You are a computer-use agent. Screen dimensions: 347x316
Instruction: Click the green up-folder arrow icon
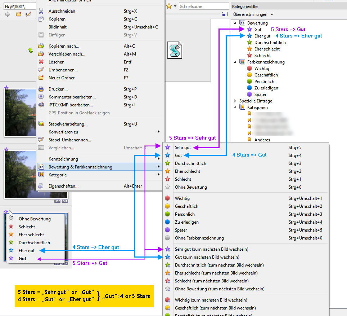(x=30, y=51)
